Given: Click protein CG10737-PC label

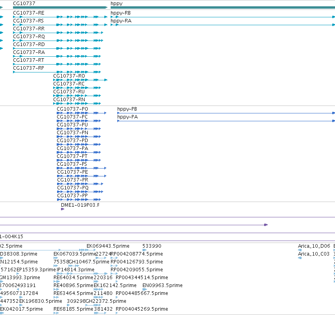Looking at the screenshot, I should coord(72,117).
